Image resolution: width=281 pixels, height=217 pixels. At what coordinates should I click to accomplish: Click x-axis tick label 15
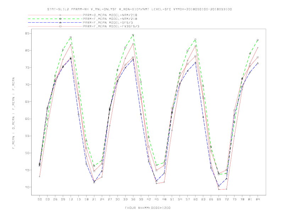click(x=78, y=199)
